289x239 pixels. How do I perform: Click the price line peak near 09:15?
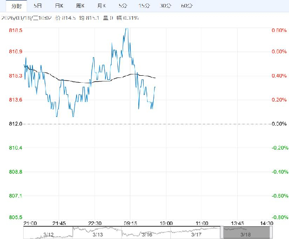[x=127, y=29]
